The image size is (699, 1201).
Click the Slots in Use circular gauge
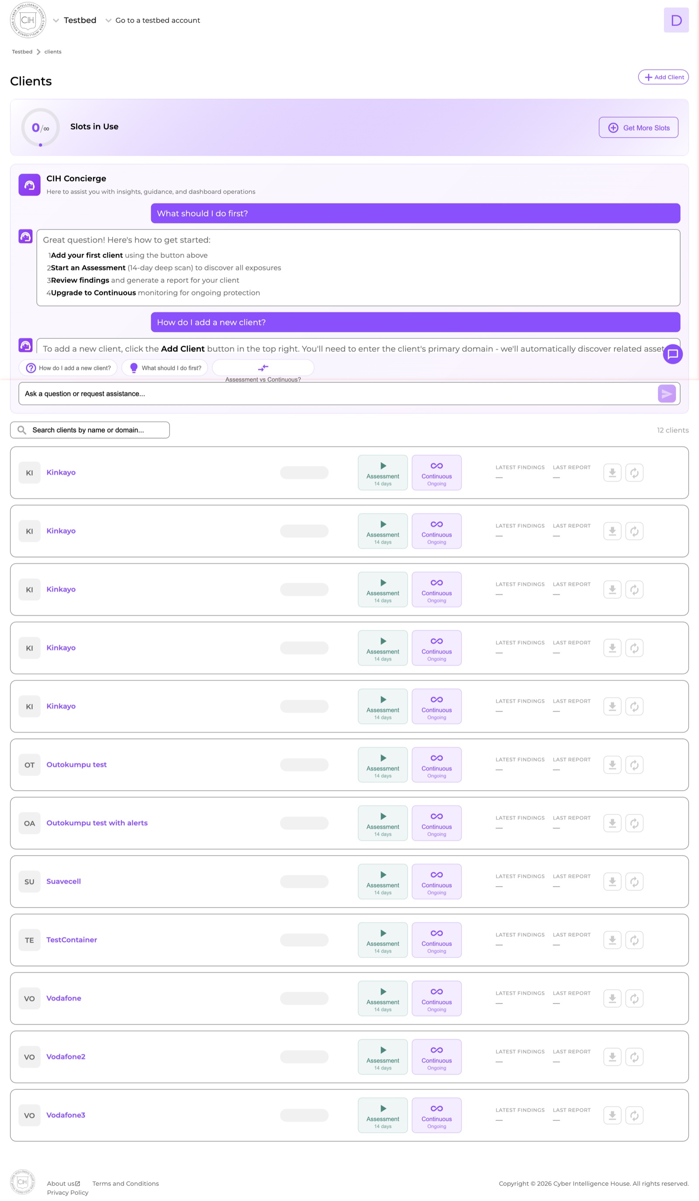point(41,128)
